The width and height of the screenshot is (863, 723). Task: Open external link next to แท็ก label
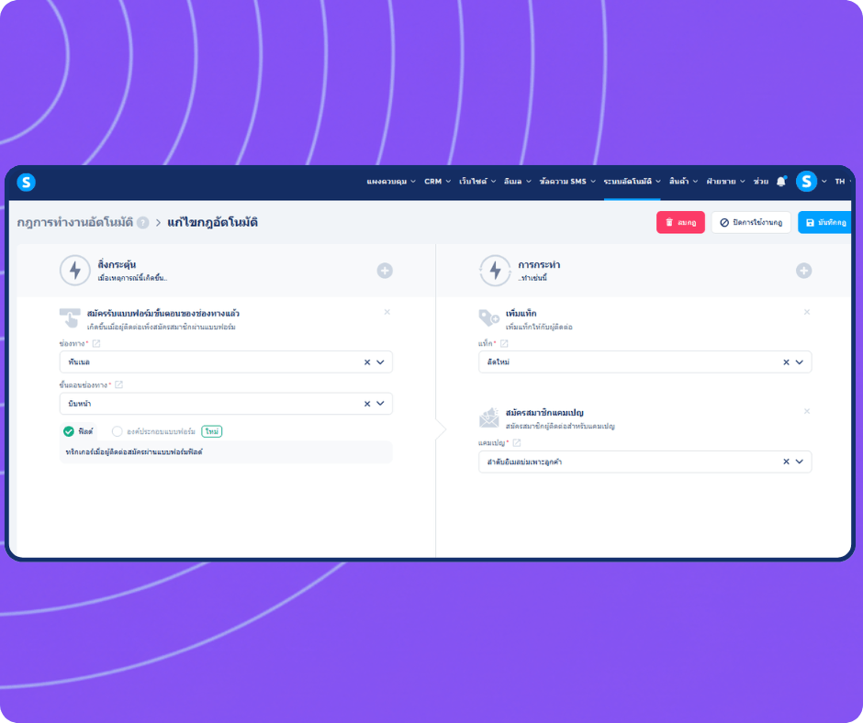tap(504, 343)
